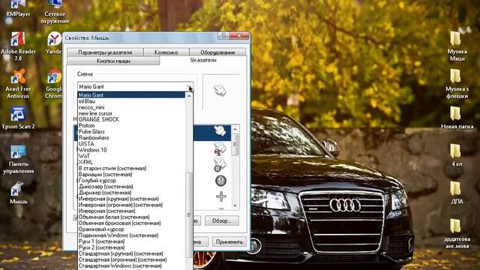The width and height of the screenshot is (480, 270).
Task: Switch to Кнопки мыши tab
Action: (x=113, y=61)
